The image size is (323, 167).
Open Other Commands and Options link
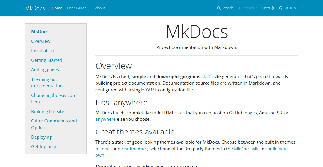click(54, 124)
